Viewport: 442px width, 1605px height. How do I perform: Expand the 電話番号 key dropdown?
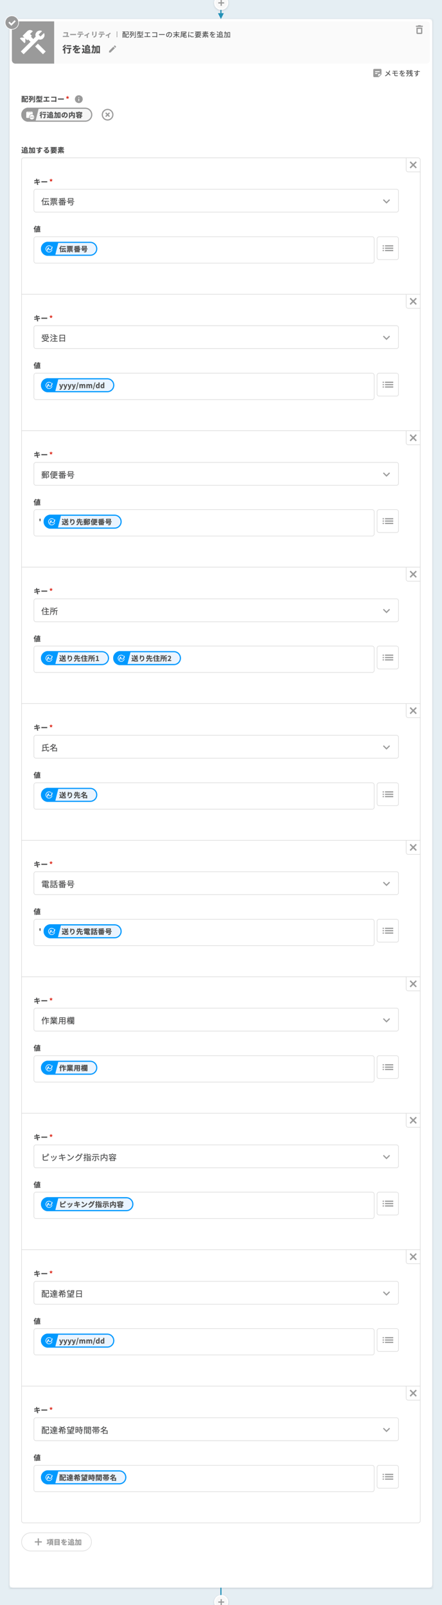(216, 884)
